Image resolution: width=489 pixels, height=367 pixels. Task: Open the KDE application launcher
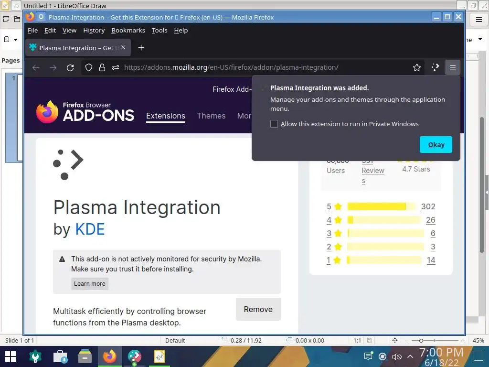coord(11,356)
